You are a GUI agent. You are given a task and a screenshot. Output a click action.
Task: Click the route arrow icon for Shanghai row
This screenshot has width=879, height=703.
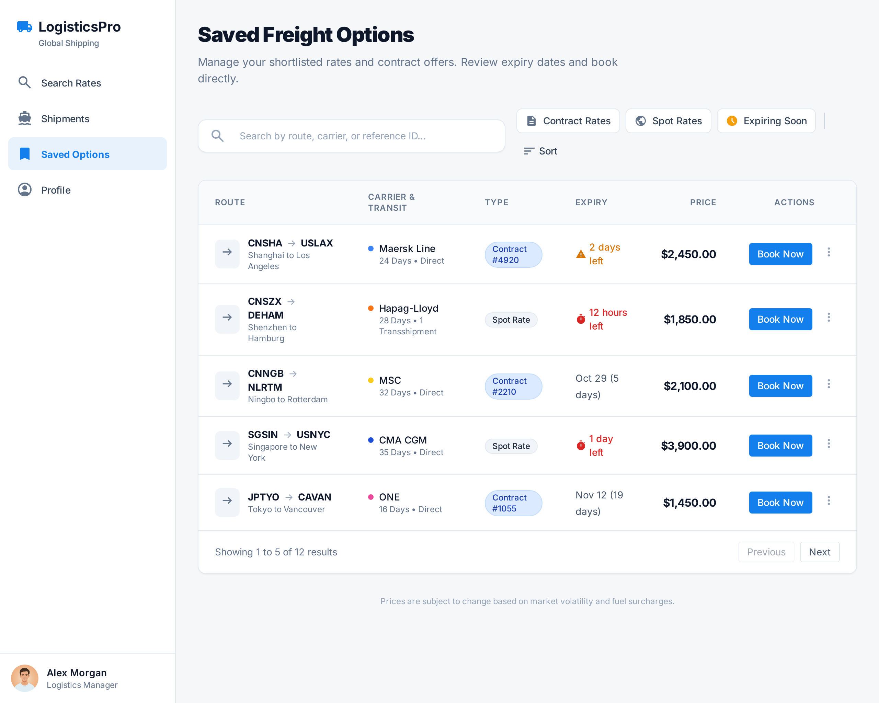click(x=227, y=252)
